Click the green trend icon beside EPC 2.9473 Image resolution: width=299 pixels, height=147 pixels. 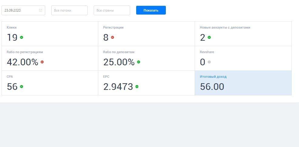[137, 87]
